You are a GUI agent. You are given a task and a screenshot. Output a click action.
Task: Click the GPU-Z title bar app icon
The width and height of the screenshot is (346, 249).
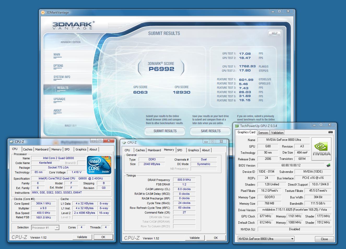coord(237,126)
